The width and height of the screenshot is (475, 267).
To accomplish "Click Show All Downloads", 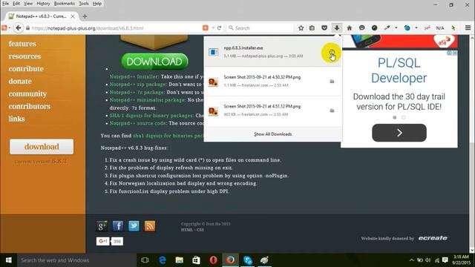I will click(272, 134).
